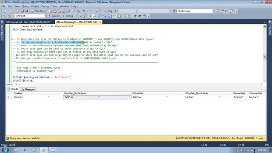Click the Execute button

pyautogui.click(x=54, y=16)
